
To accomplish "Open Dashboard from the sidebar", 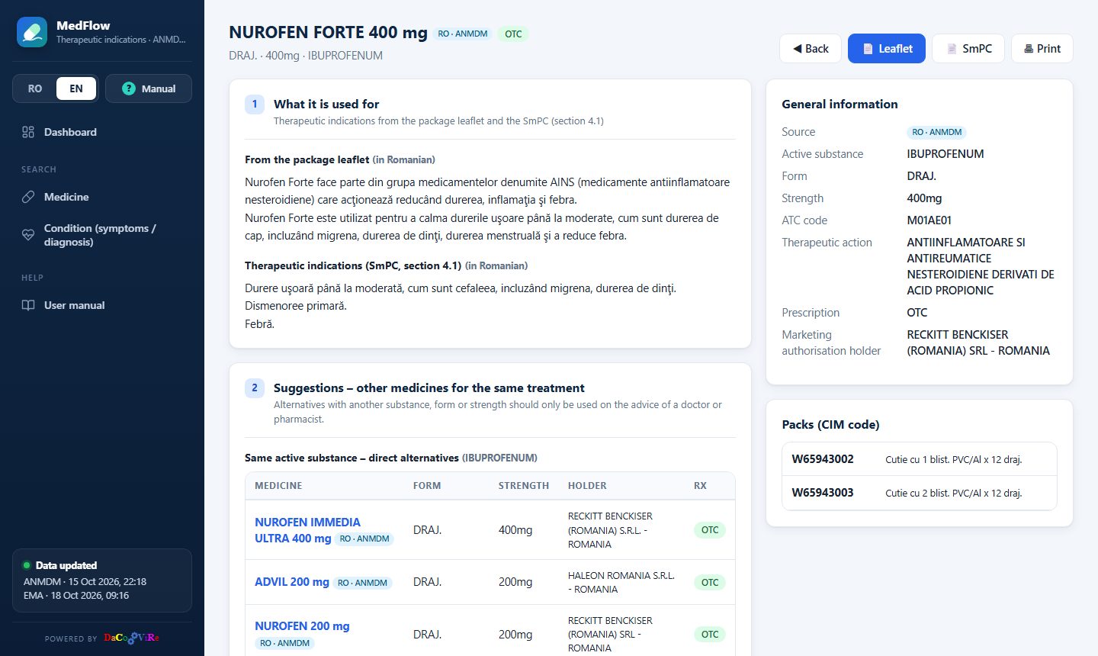I will [102, 132].
